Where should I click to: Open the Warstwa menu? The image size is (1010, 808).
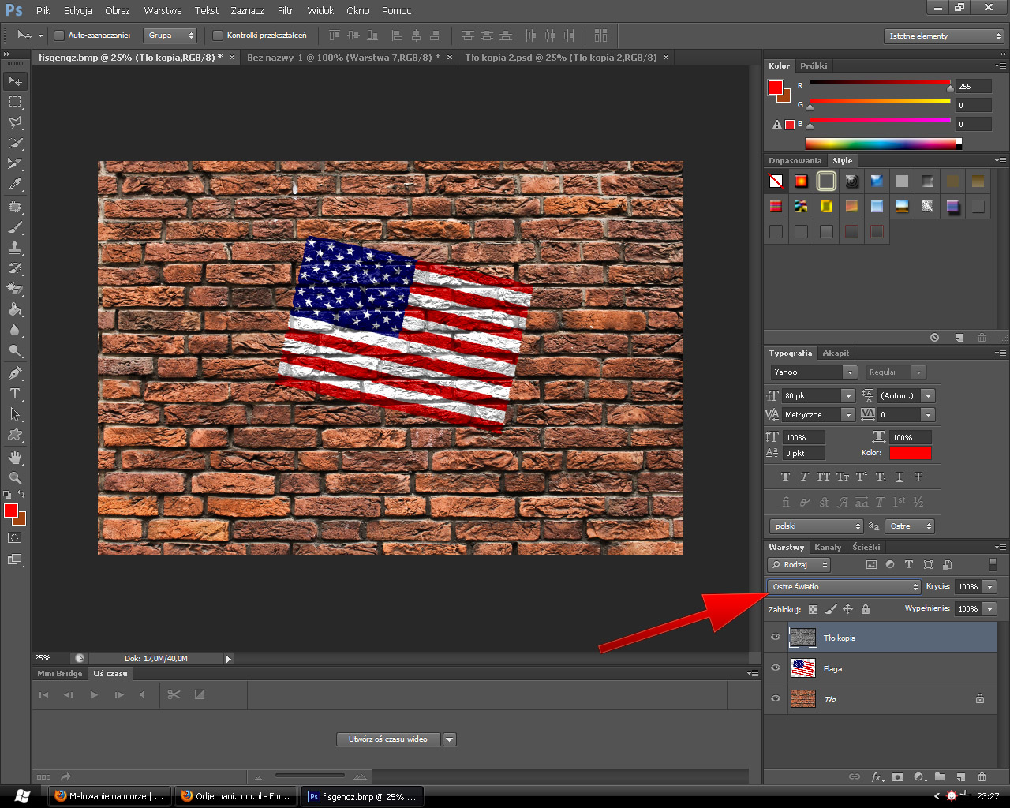click(x=163, y=10)
